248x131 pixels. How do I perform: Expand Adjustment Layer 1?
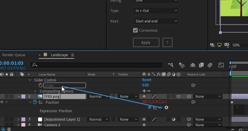point(18,120)
